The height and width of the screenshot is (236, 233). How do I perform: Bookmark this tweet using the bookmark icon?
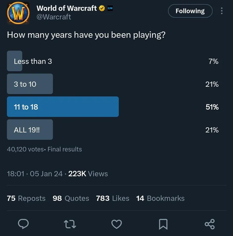coord(163,224)
